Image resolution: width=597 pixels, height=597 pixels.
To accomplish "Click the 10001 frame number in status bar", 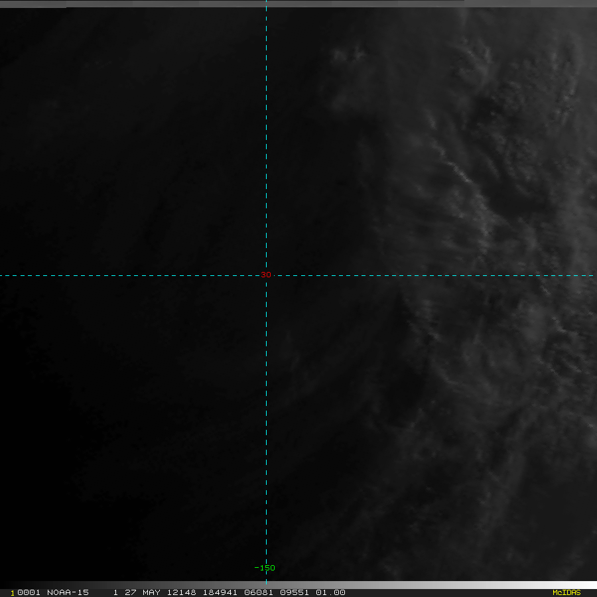I will coord(27,592).
